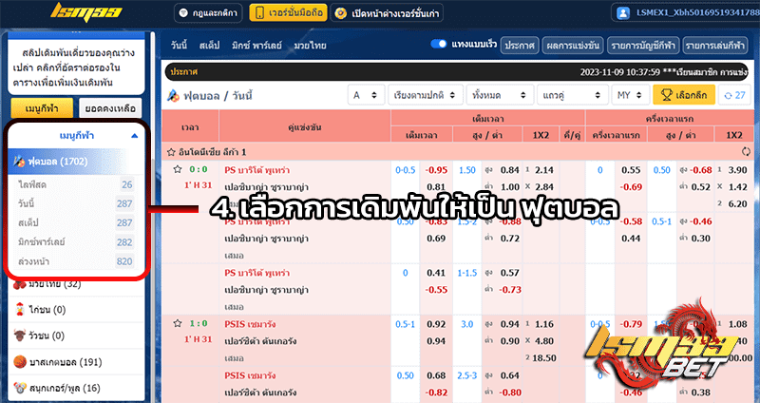Click 1X2 home odds 2.14
760x403 pixels.
(543, 170)
